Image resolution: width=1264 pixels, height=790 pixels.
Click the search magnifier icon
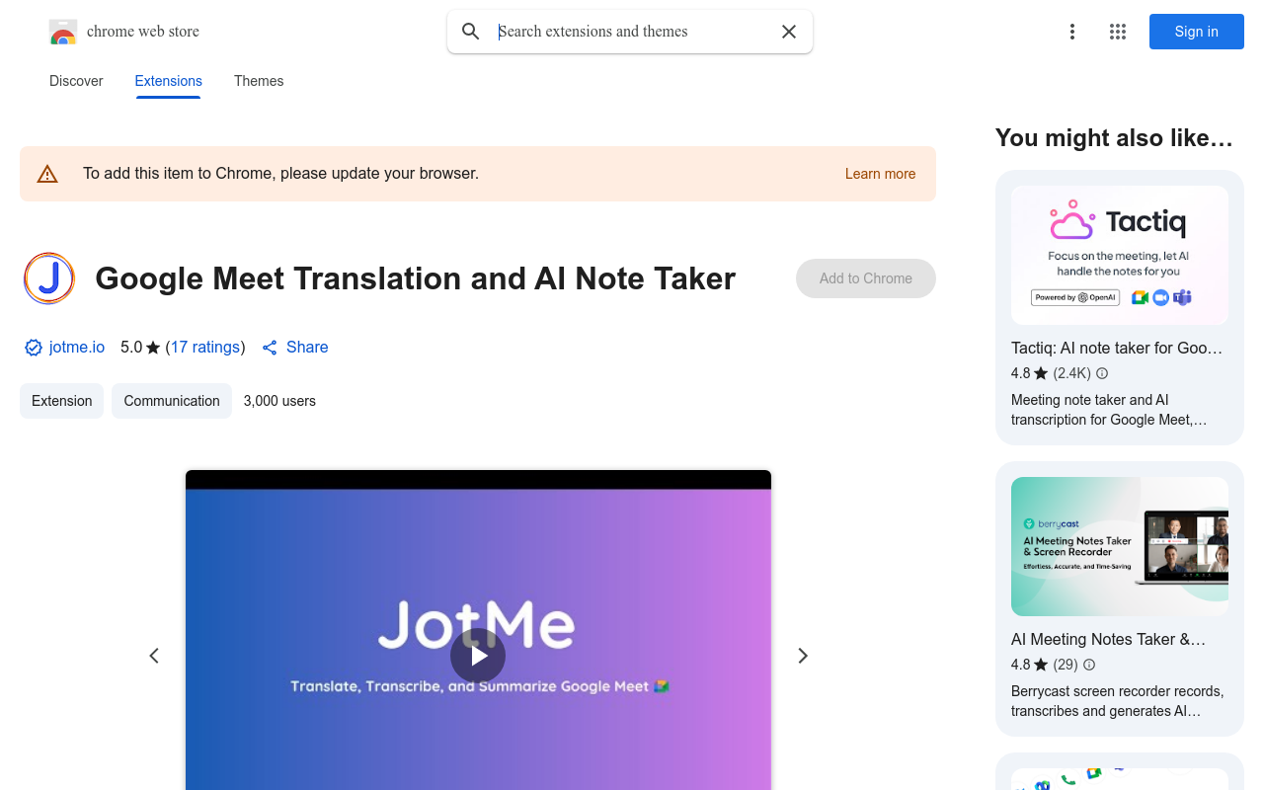(x=471, y=32)
